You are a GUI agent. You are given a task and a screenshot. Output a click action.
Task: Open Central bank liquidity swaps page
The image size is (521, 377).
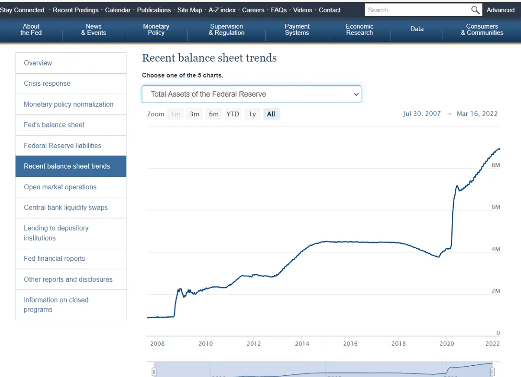(66, 208)
